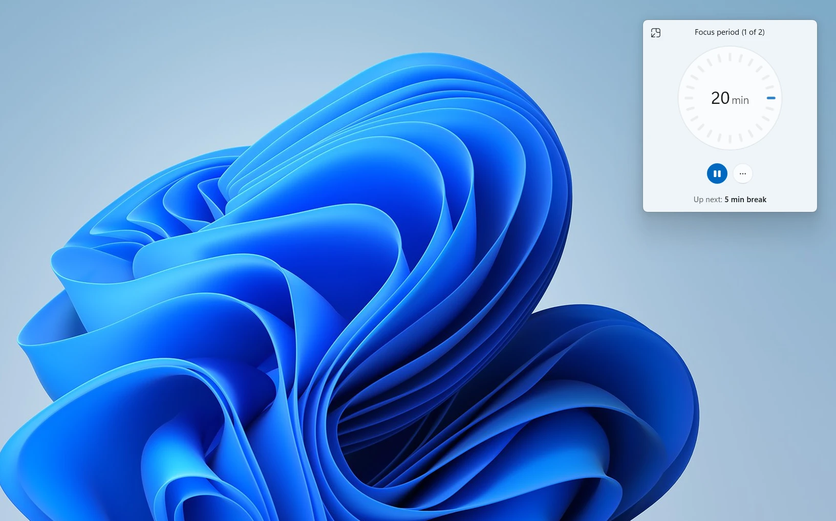This screenshot has width=836, height=521.
Task: Click the "Focus period (1 of 2)" title
Action: [730, 32]
